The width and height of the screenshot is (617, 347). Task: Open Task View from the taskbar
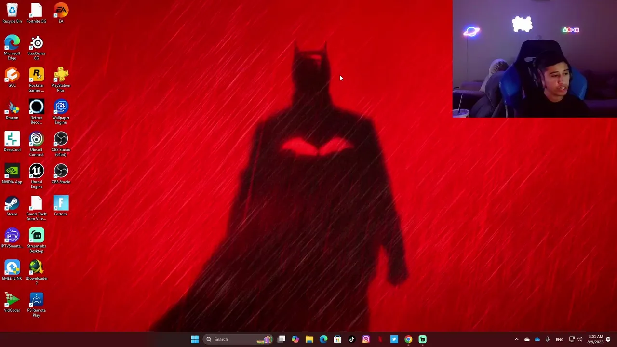tap(282, 339)
